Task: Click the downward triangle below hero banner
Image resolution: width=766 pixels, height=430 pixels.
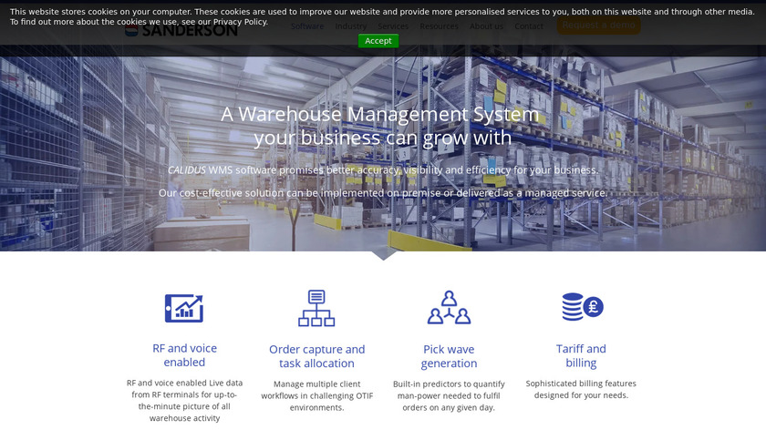Action: click(384, 256)
